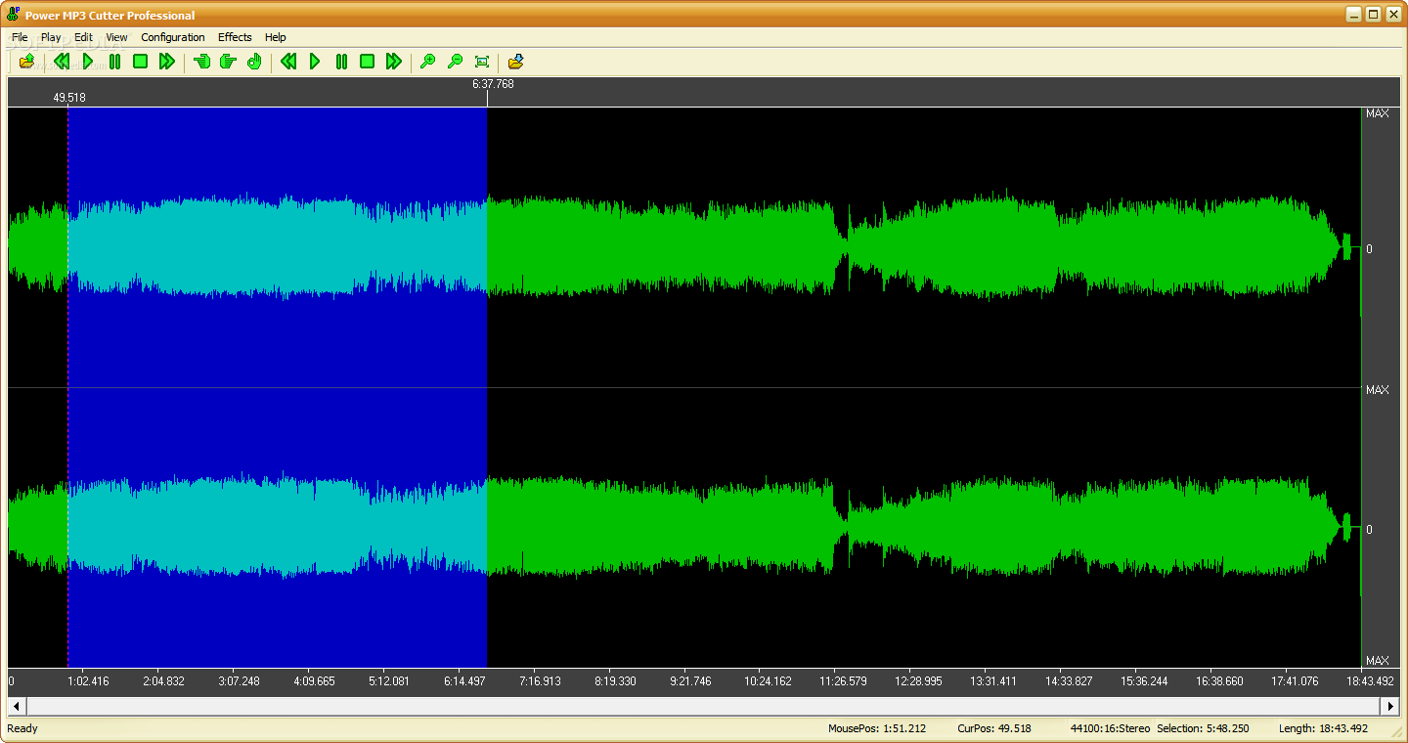This screenshot has height=743, width=1408.
Task: Click the 18:43.492 time ruler label
Action: 1370,681
